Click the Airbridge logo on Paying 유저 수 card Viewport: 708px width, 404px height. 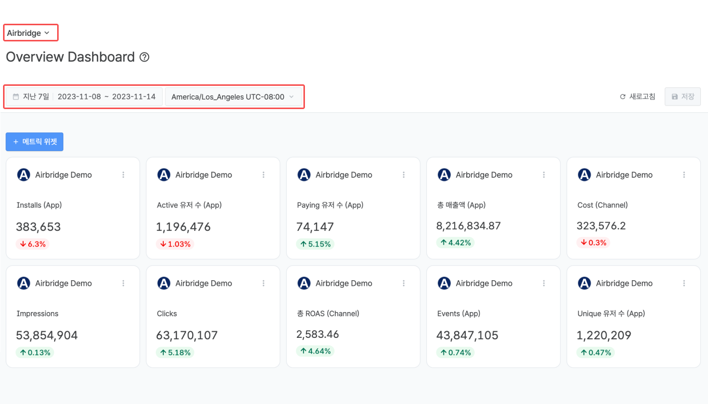[x=304, y=175]
